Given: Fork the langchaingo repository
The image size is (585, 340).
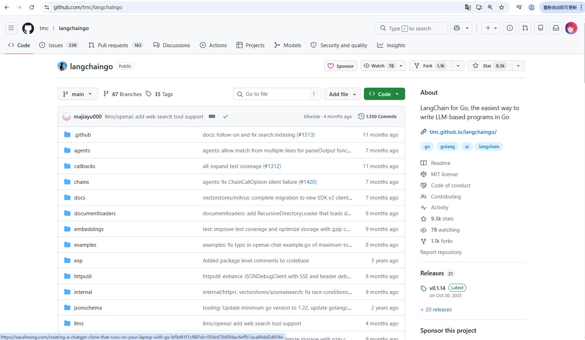Looking at the screenshot, I should 430,66.
